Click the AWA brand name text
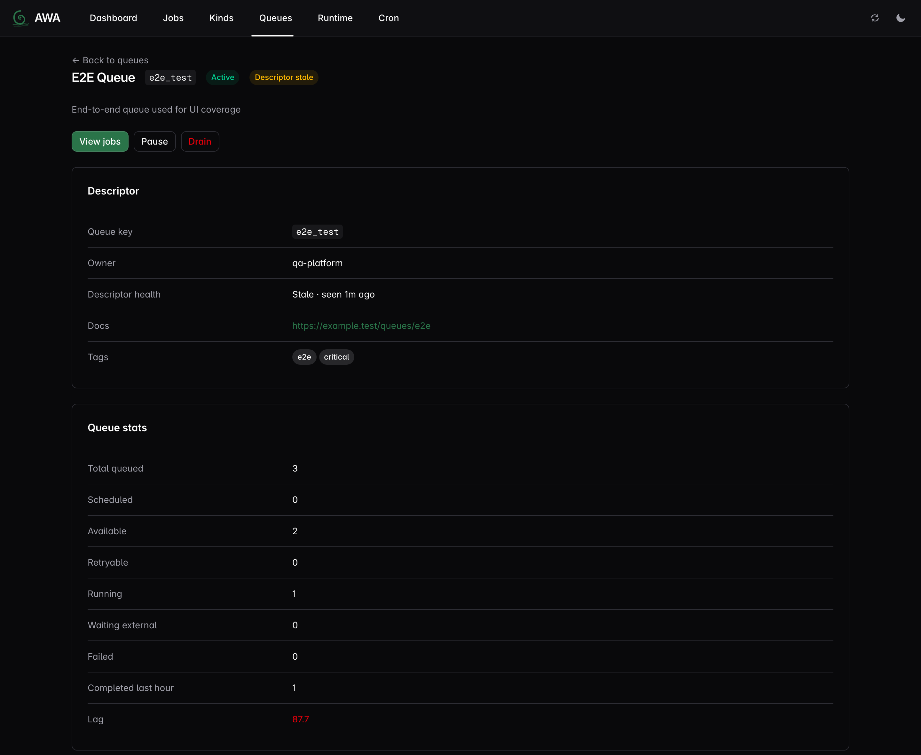The height and width of the screenshot is (755, 921). click(47, 18)
